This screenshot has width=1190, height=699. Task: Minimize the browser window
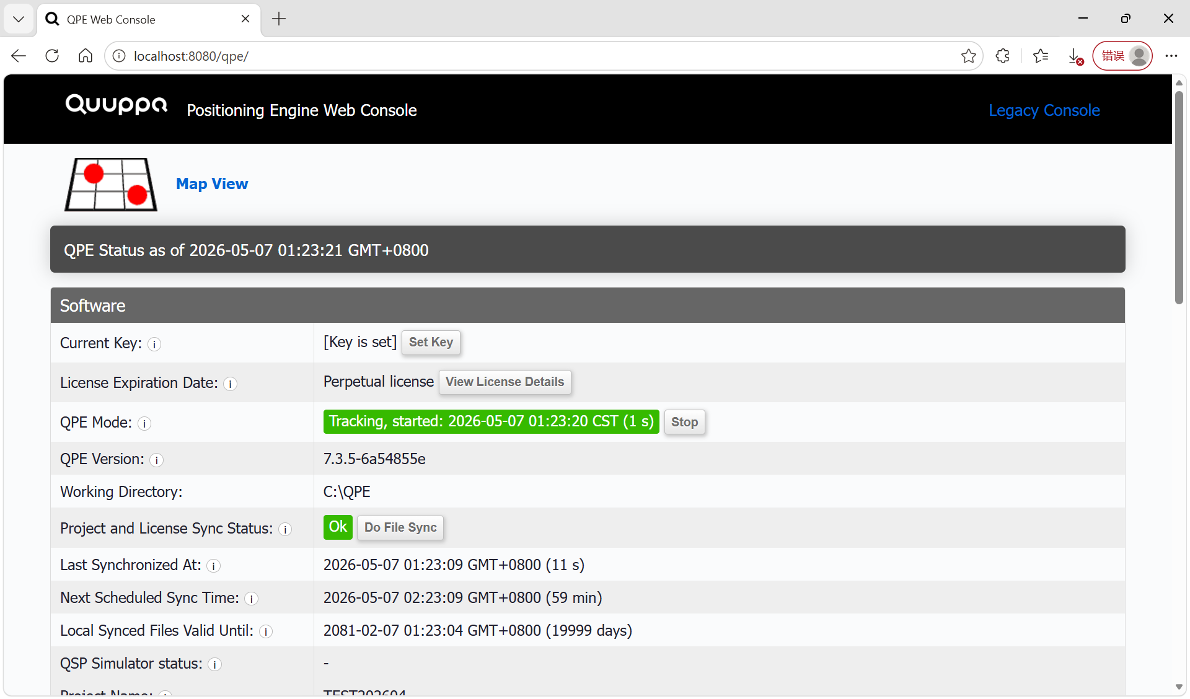point(1083,19)
